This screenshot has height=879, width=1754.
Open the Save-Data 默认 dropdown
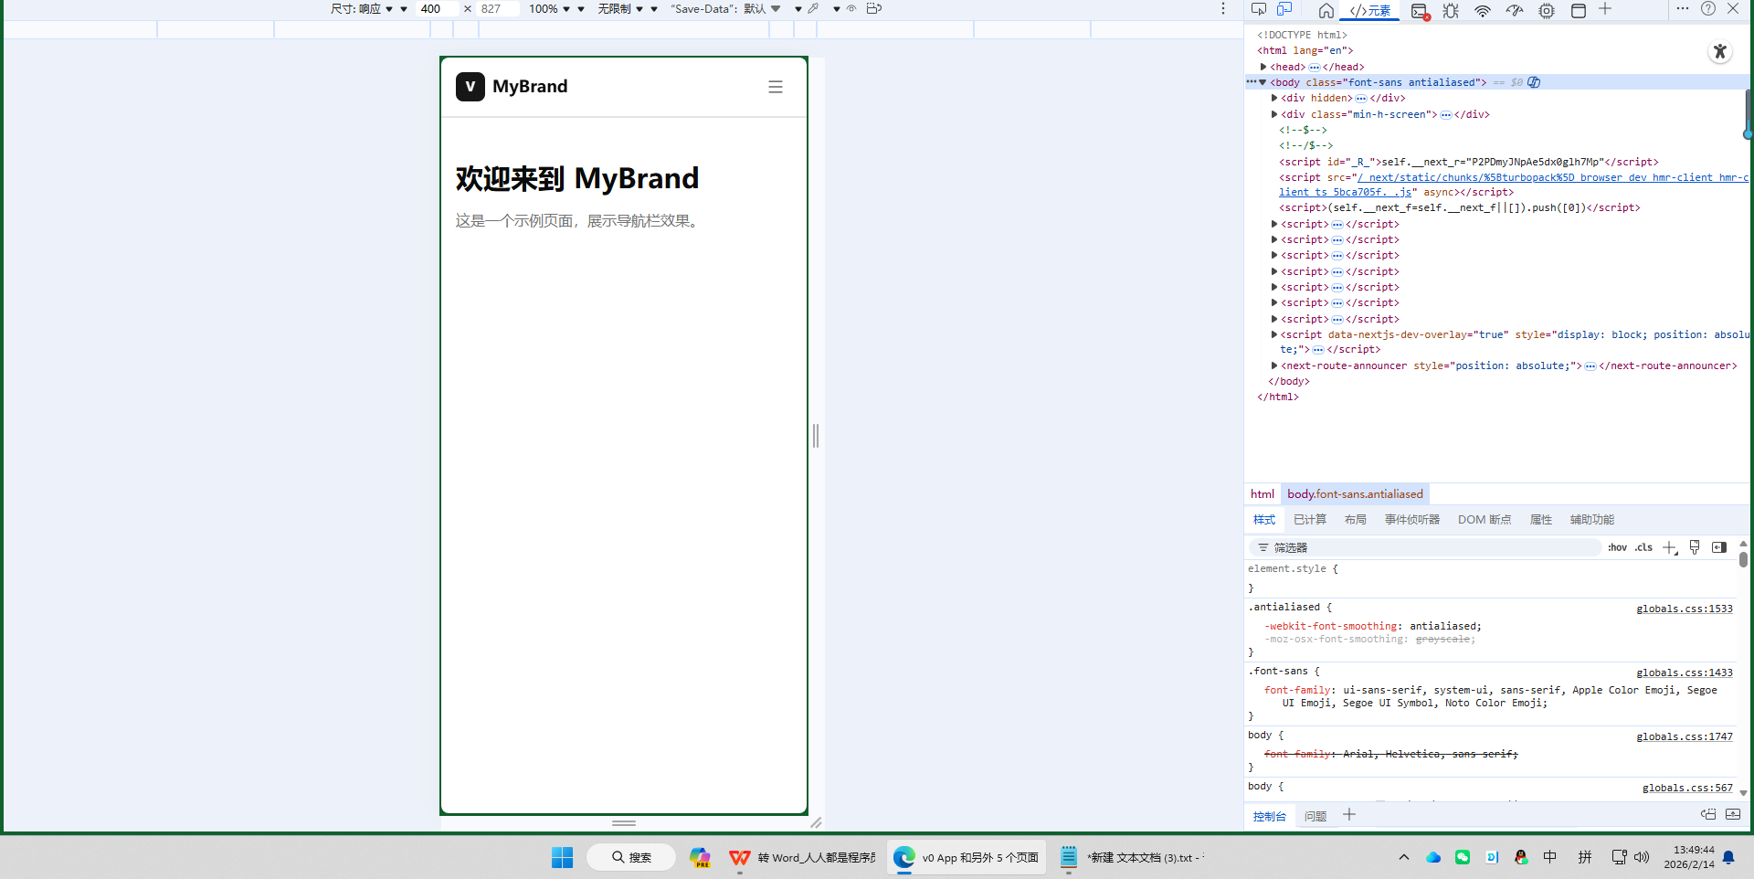click(x=726, y=8)
